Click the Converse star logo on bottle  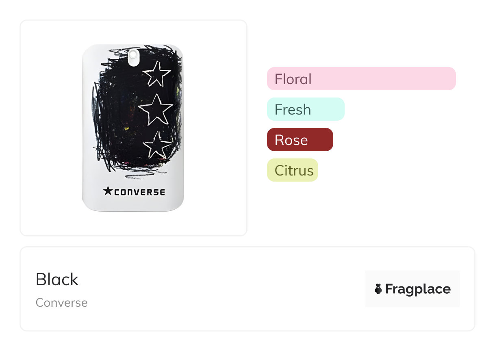coord(108,191)
